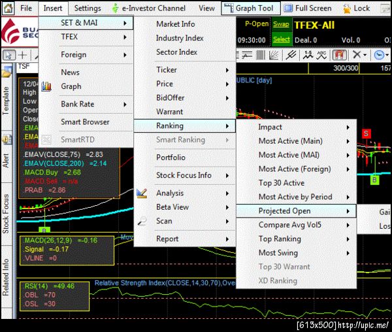This screenshot has width=392, height=332.
Task: Select Portfolio menu item
Action: 185,158
